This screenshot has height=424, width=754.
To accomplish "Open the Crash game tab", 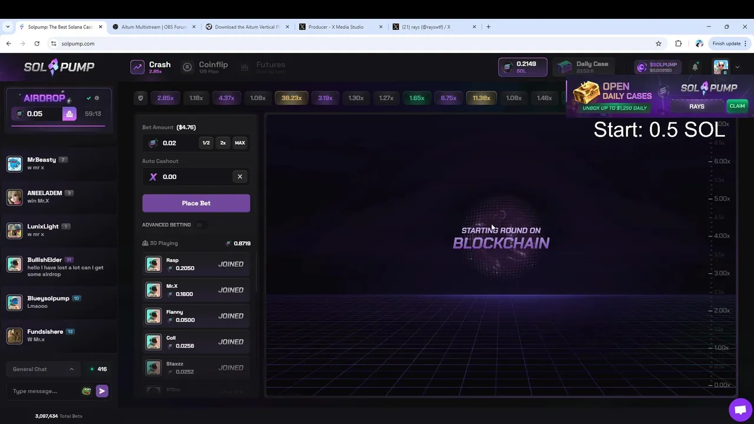I will click(x=151, y=67).
